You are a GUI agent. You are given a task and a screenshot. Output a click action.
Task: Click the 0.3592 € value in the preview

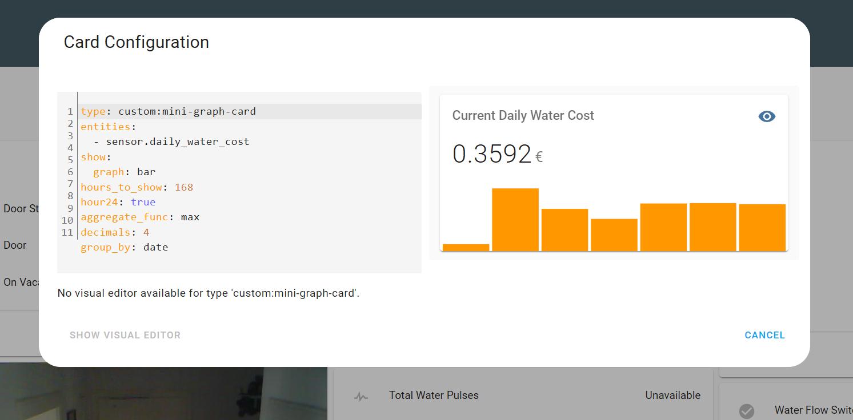496,154
